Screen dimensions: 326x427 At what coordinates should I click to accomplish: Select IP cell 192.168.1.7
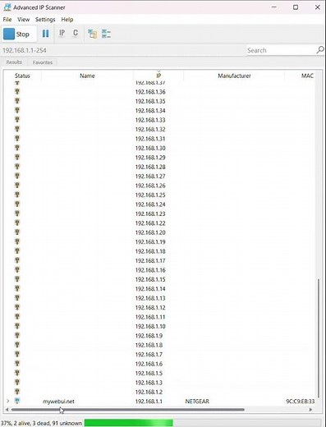click(149, 355)
